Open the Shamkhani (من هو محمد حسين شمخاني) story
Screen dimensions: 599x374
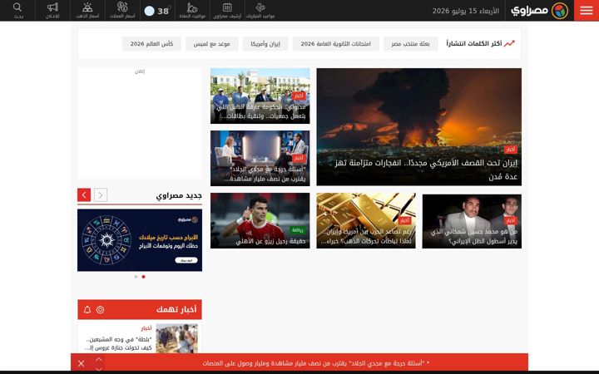click(x=472, y=221)
